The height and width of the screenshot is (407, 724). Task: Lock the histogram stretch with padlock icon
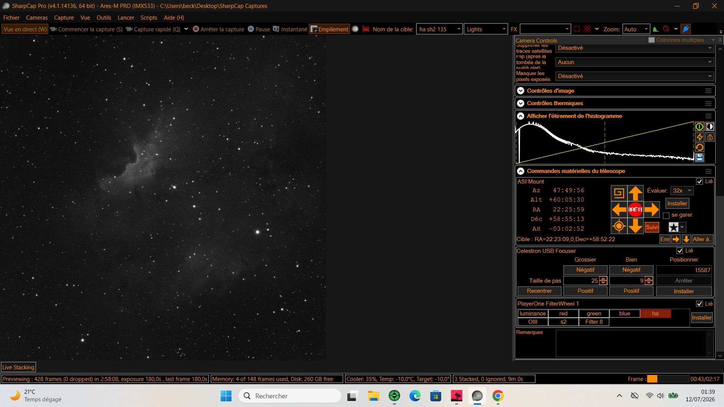[x=710, y=137]
